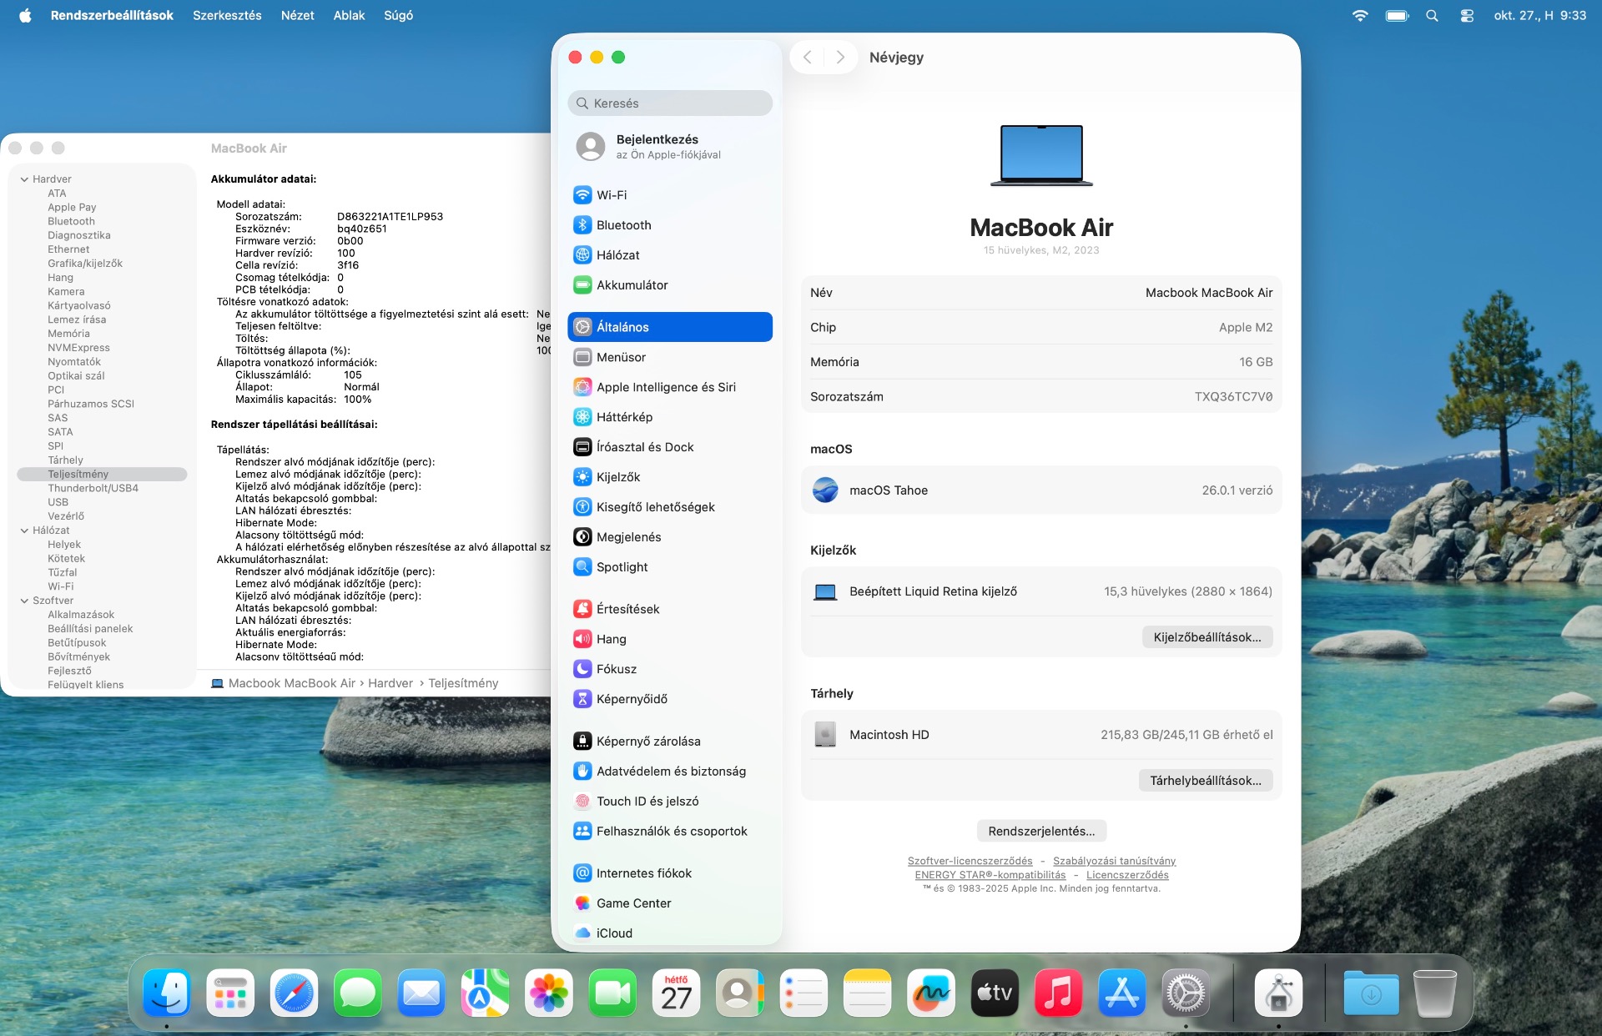Open Bluetooth settings pane
1602x1036 pixels.
tap(623, 225)
